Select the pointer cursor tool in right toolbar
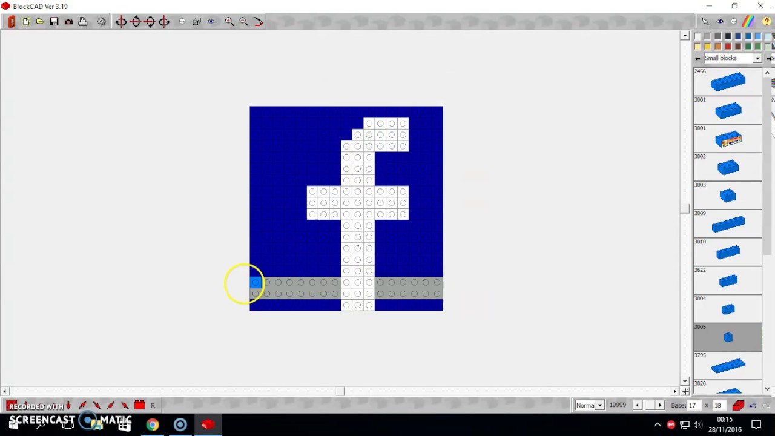This screenshot has height=436, width=775. coord(705,22)
